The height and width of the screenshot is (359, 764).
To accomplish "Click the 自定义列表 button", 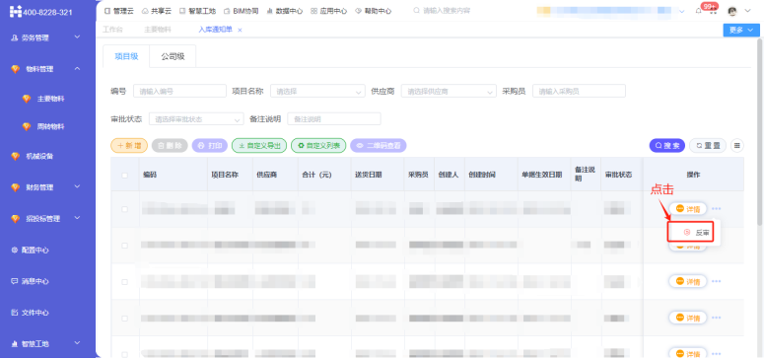I will tap(318, 145).
